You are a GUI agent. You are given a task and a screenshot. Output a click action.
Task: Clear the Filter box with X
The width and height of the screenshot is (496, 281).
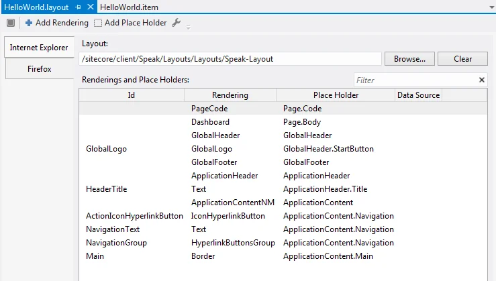pyautogui.click(x=481, y=80)
